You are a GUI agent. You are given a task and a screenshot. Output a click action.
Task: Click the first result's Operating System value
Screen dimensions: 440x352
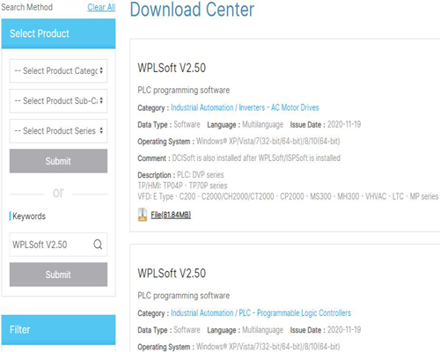268,142
